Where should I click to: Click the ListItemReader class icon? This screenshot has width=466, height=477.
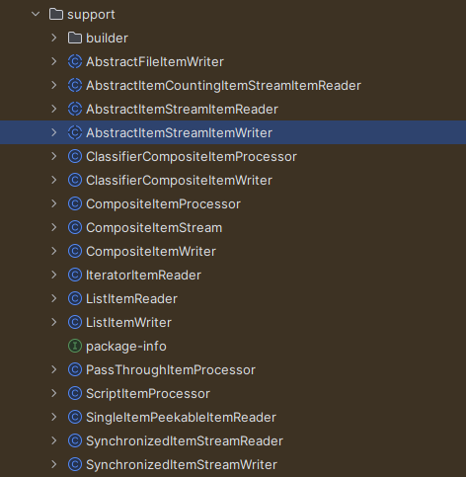(75, 298)
